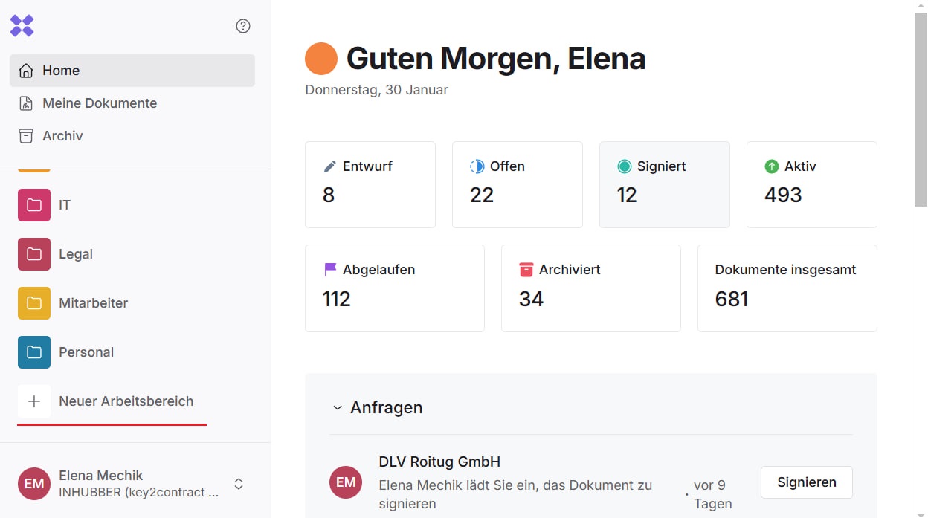Open the Archiviert documents card
This screenshot has width=928, height=518.
pos(590,288)
